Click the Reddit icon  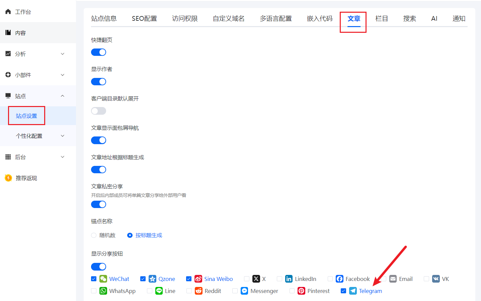coord(198,291)
